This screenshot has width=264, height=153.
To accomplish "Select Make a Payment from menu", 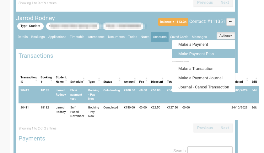I will (x=193, y=45).
